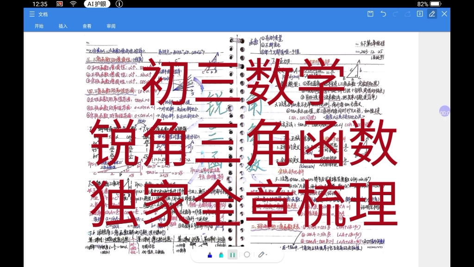Undo the last annotation
This screenshot has height=267, width=474.
pos(383,14)
